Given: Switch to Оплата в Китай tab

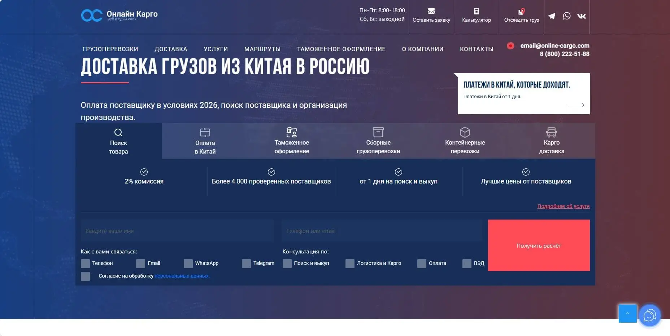Looking at the screenshot, I should [x=205, y=141].
